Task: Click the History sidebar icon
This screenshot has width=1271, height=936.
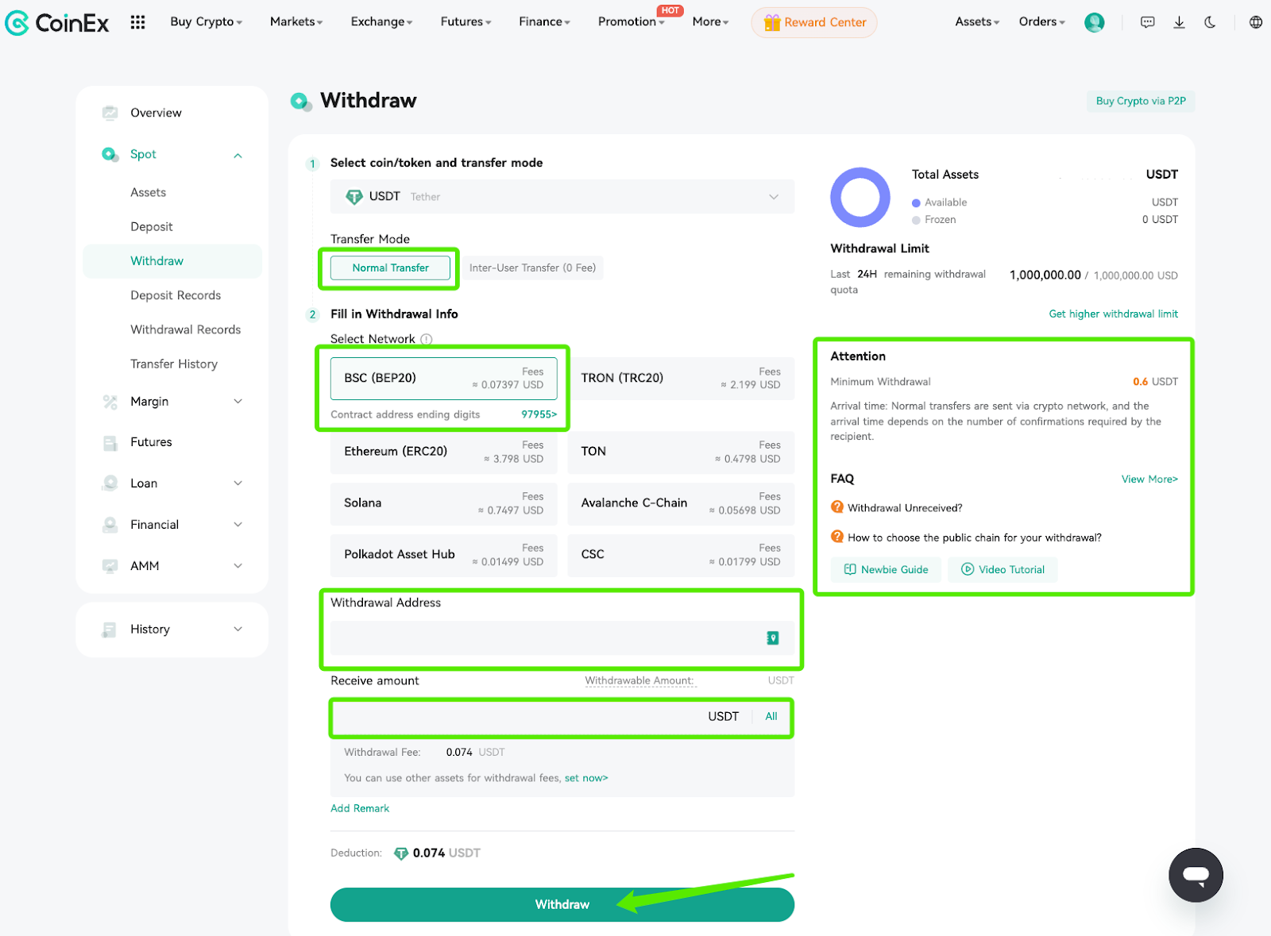Action: click(x=110, y=630)
